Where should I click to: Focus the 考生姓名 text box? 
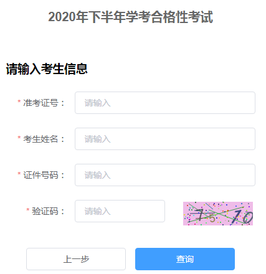point(165,139)
